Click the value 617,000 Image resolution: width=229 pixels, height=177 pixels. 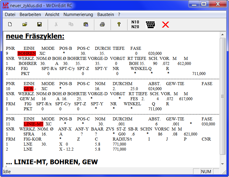(x=186, y=99)
